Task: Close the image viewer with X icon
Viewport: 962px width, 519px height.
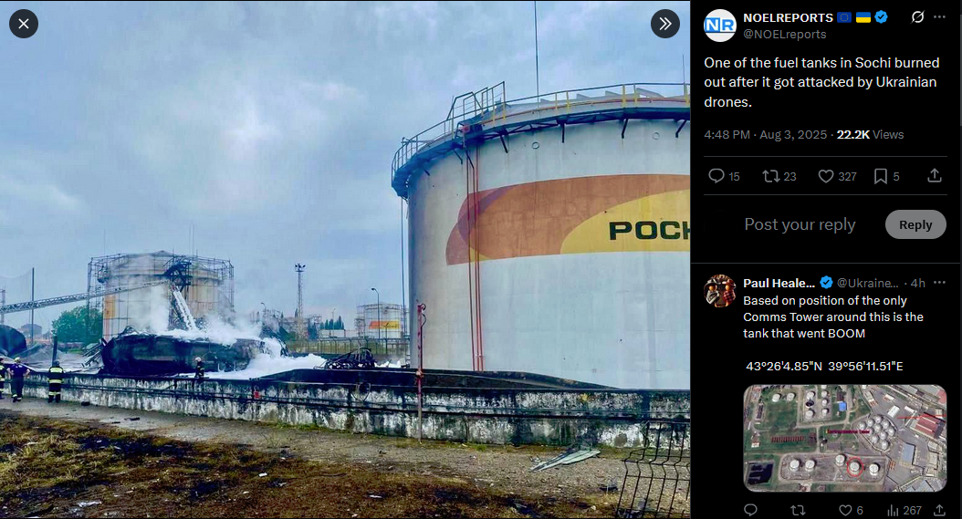Action: (24, 24)
